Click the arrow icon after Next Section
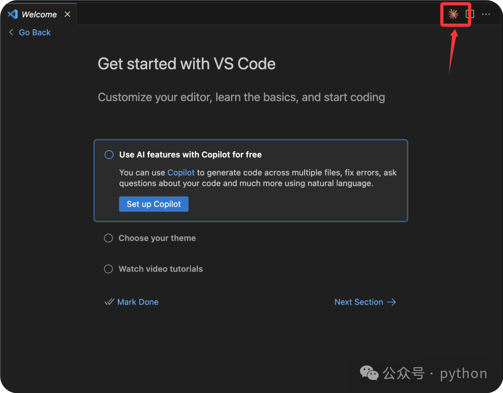The width and height of the screenshot is (503, 393). [391, 302]
